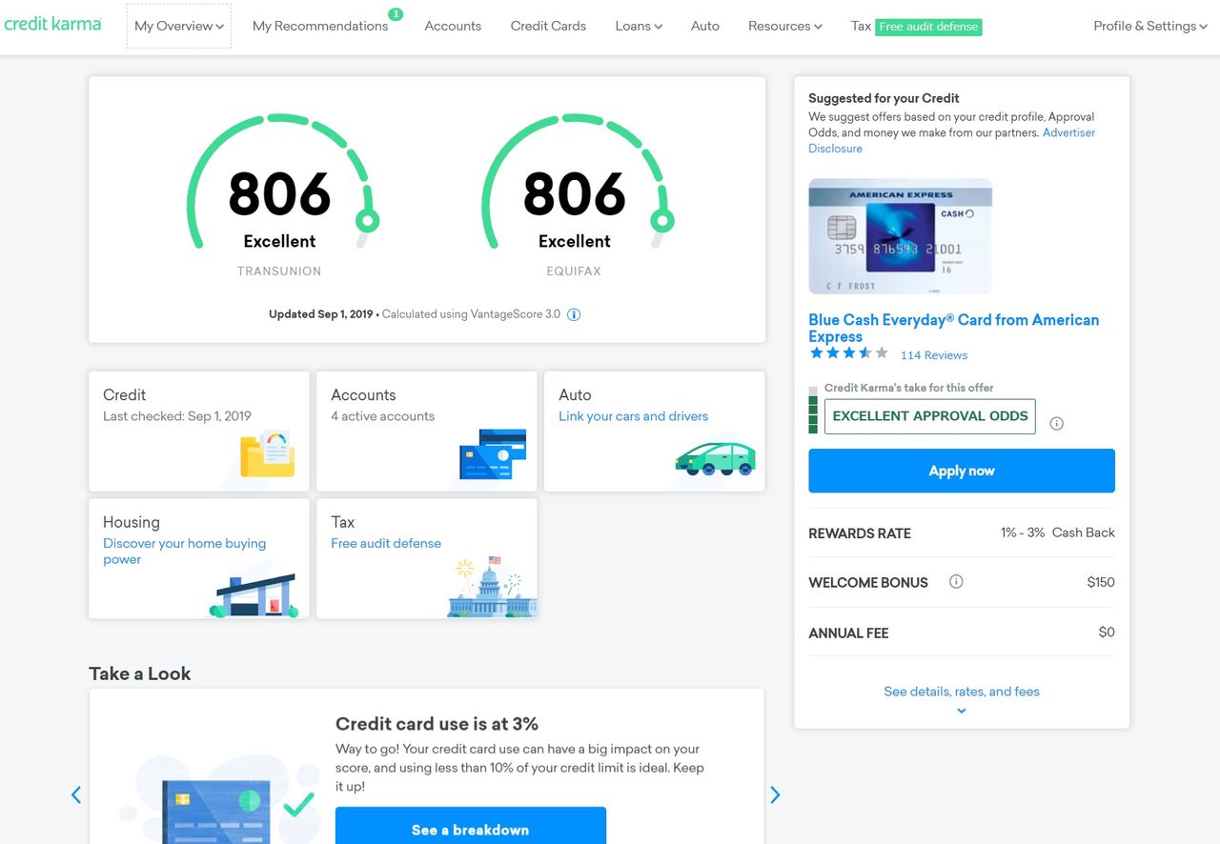This screenshot has width=1220, height=844.
Task: Open the Resources dropdown
Action: [785, 26]
